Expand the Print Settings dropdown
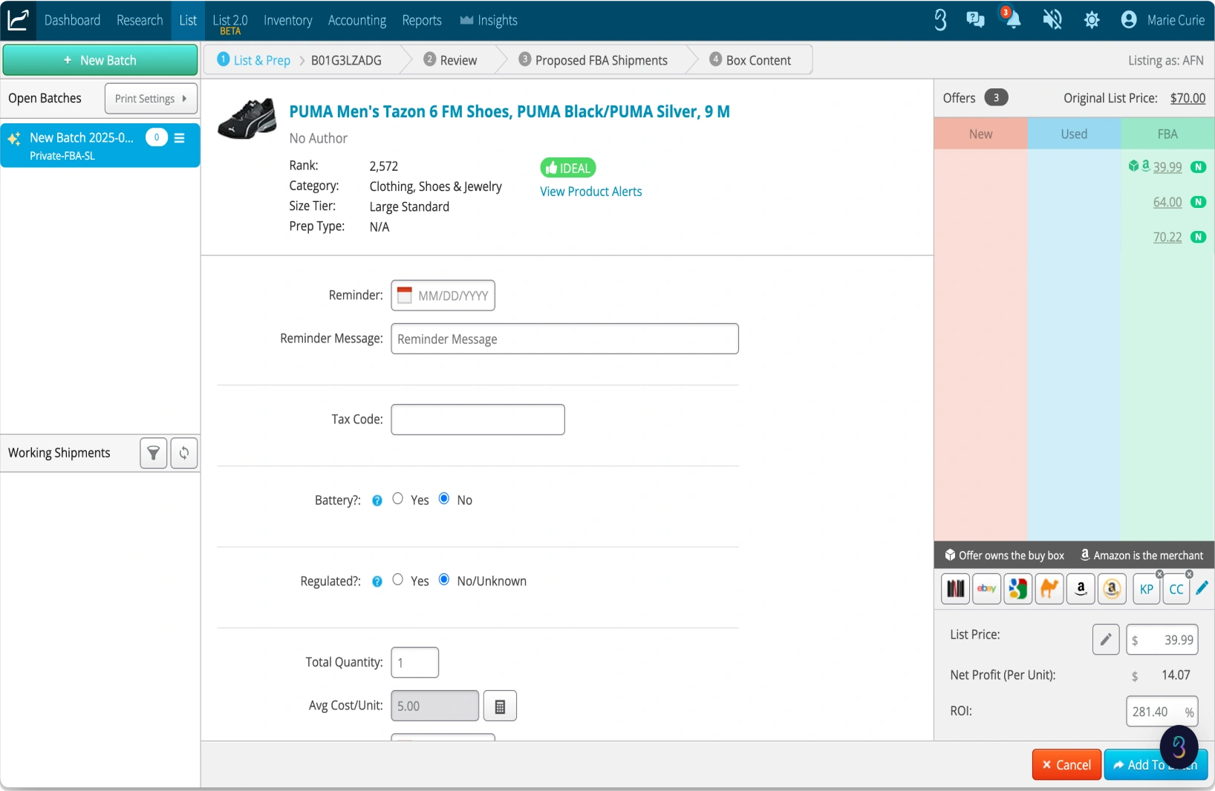1215x791 pixels. click(151, 99)
